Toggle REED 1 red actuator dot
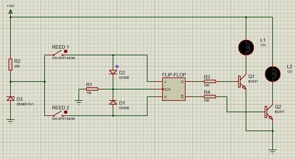 (x=66, y=51)
